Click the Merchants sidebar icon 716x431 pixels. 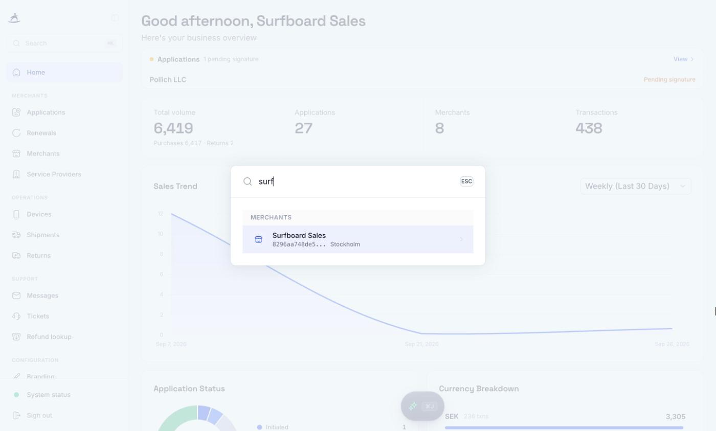coord(16,153)
